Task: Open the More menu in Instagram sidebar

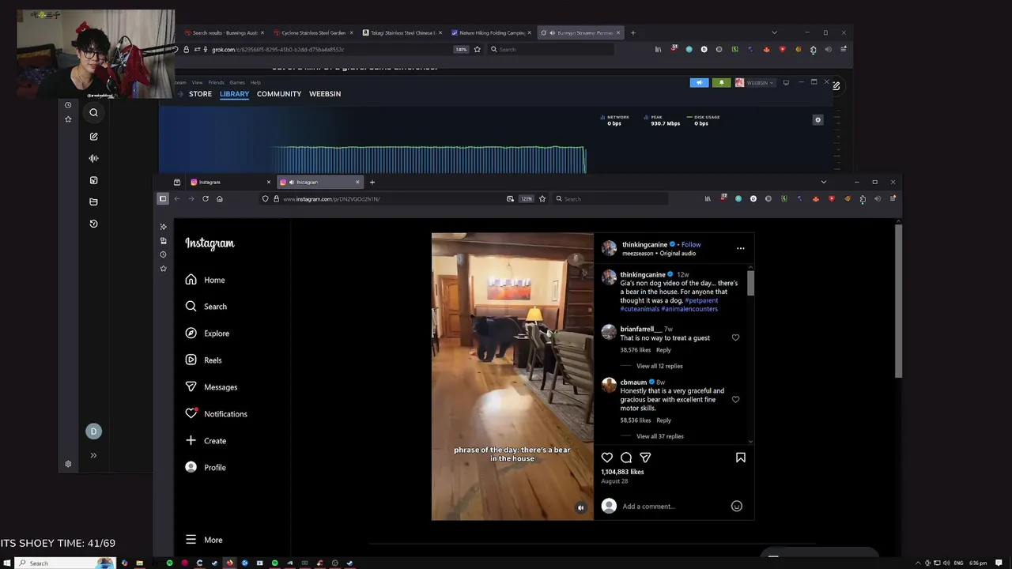Action: pos(204,540)
